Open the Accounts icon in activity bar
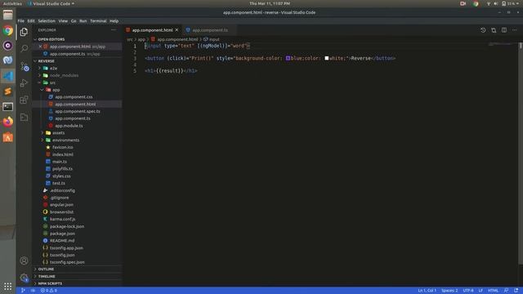The width and height of the screenshot is (523, 294). tap(24, 261)
